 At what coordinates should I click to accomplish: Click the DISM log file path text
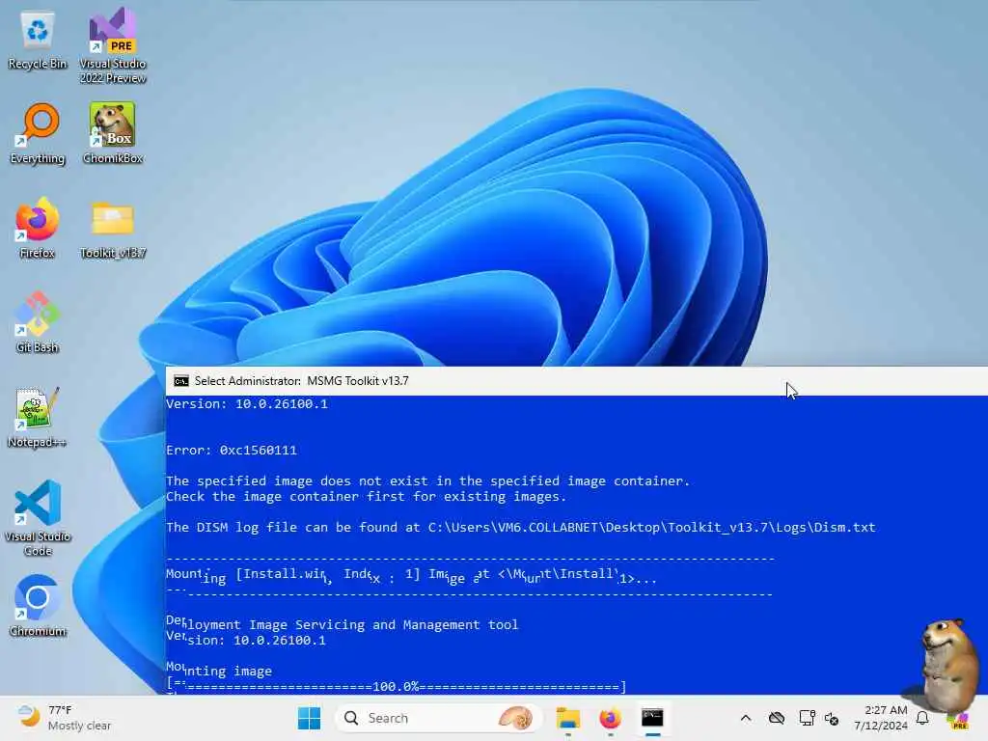pyautogui.click(x=651, y=528)
